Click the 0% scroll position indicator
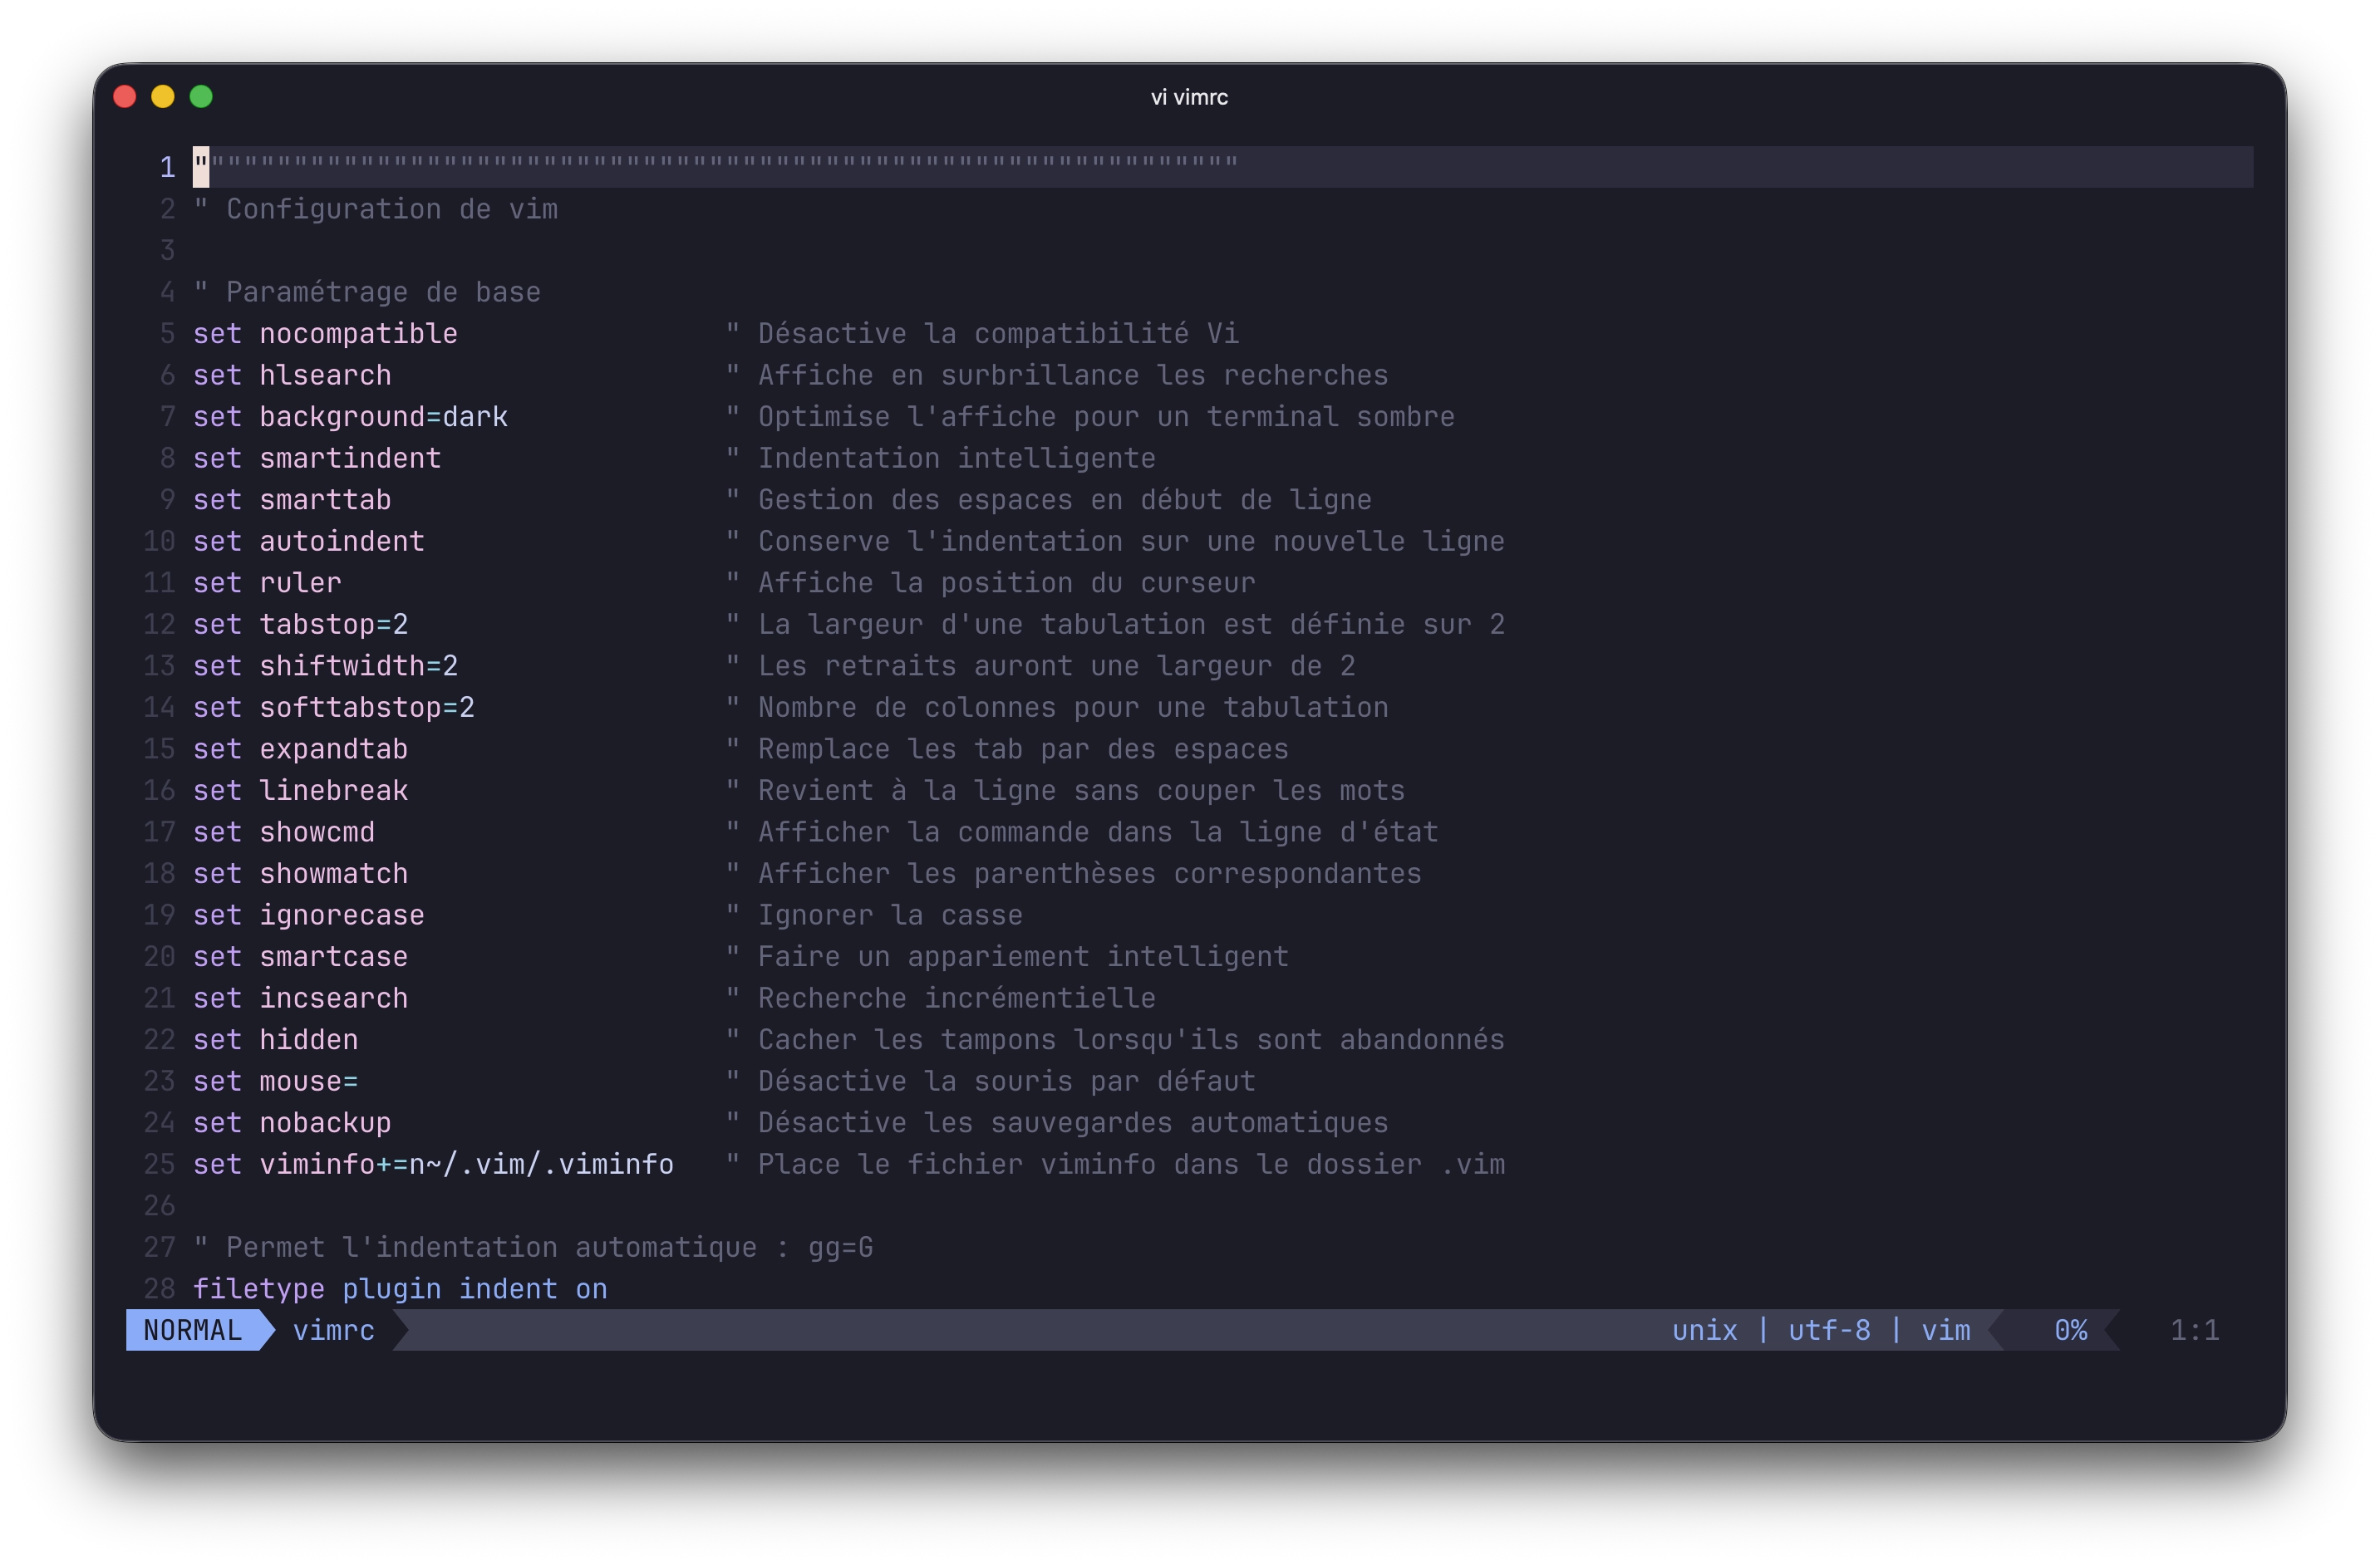 pyautogui.click(x=2070, y=1330)
